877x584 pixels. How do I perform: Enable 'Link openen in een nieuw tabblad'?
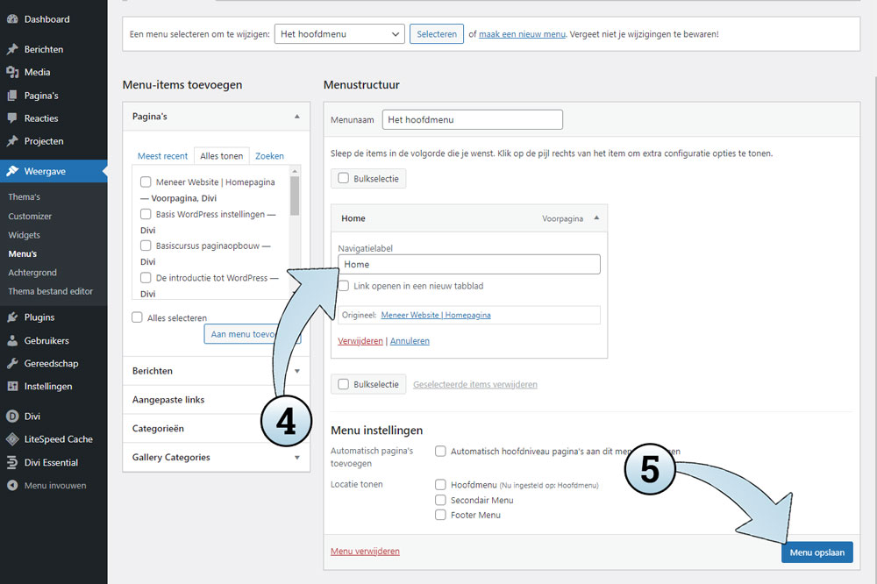345,286
